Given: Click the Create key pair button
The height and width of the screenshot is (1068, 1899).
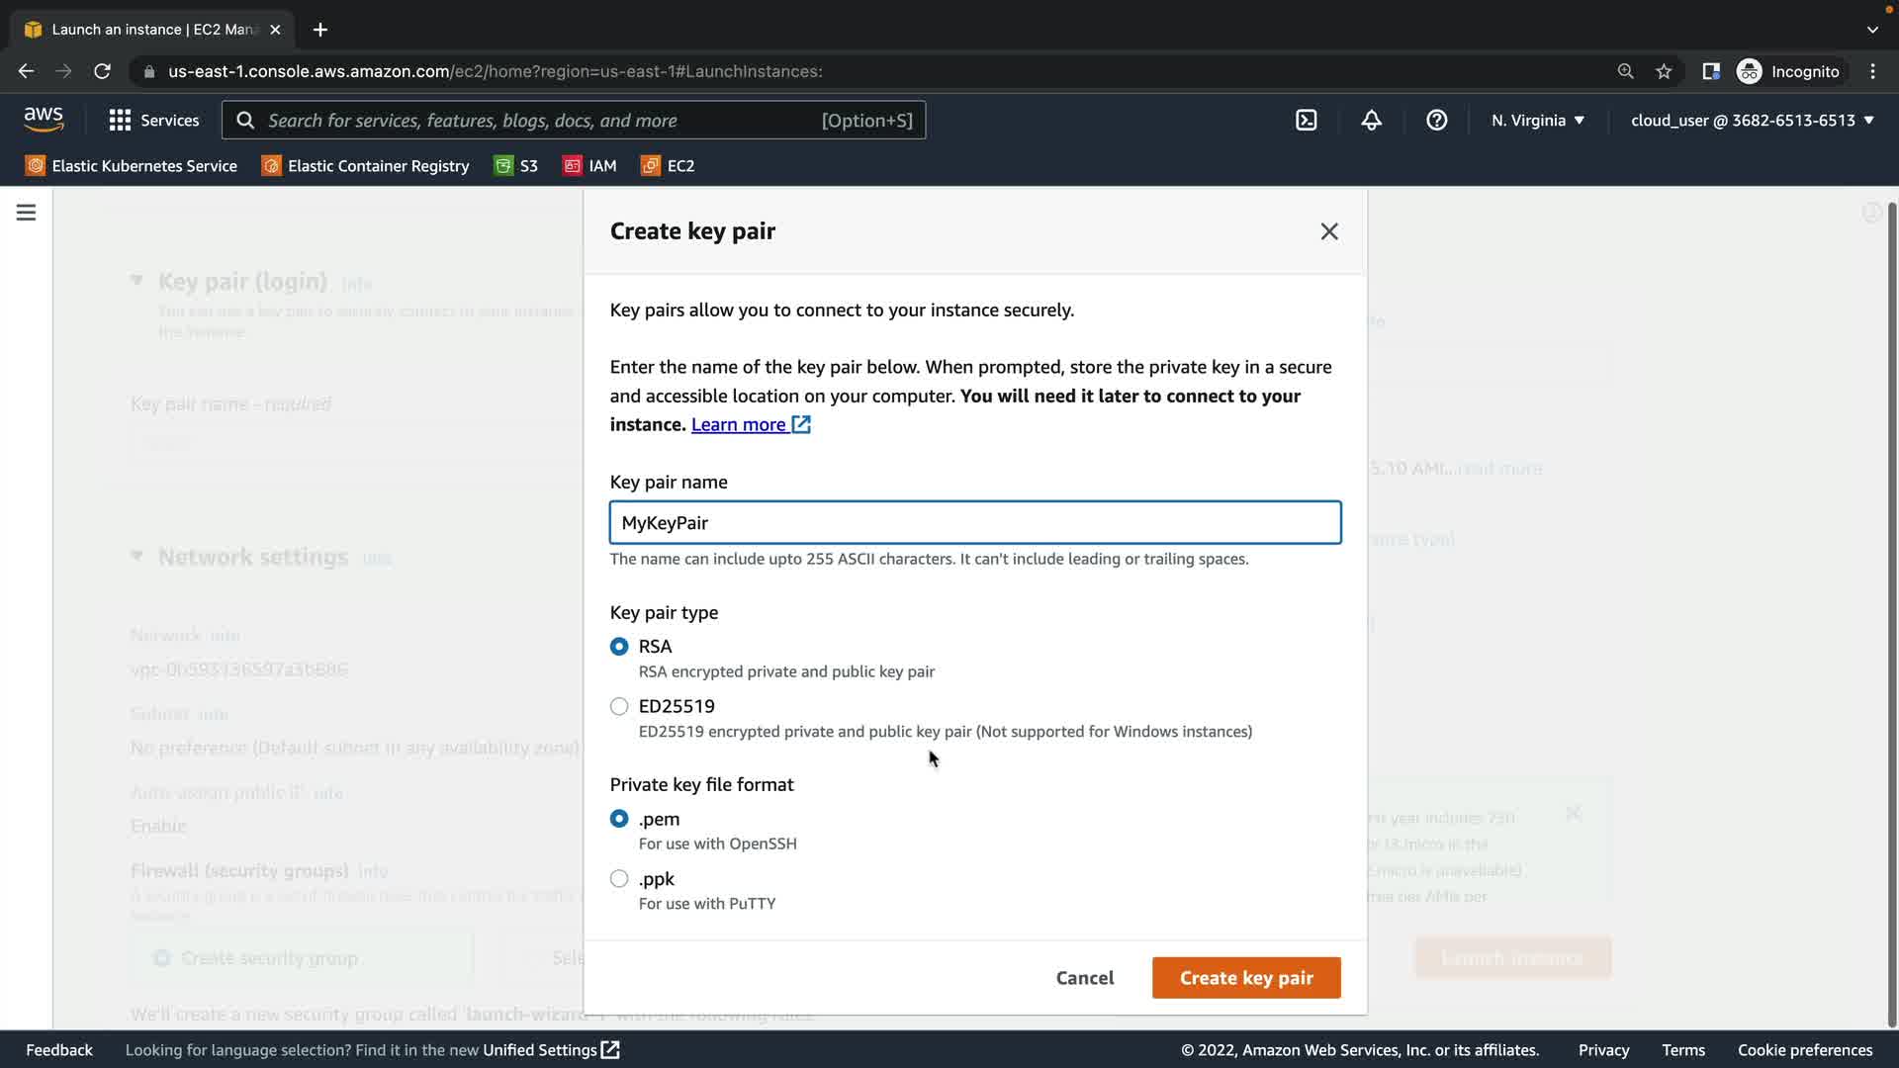Looking at the screenshot, I should tap(1245, 977).
